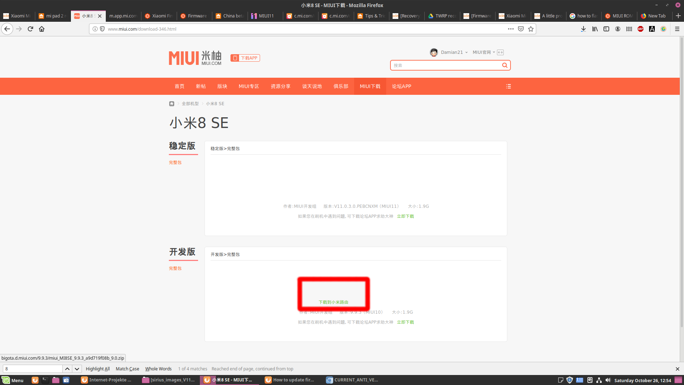Image resolution: width=684 pixels, height=385 pixels.
Task: Click 立即下载 link in stable section
Action: pos(405,216)
